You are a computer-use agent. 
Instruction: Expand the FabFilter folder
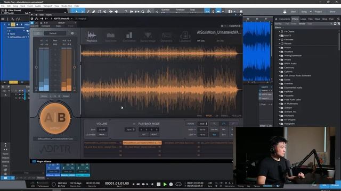pyautogui.click(x=279, y=92)
